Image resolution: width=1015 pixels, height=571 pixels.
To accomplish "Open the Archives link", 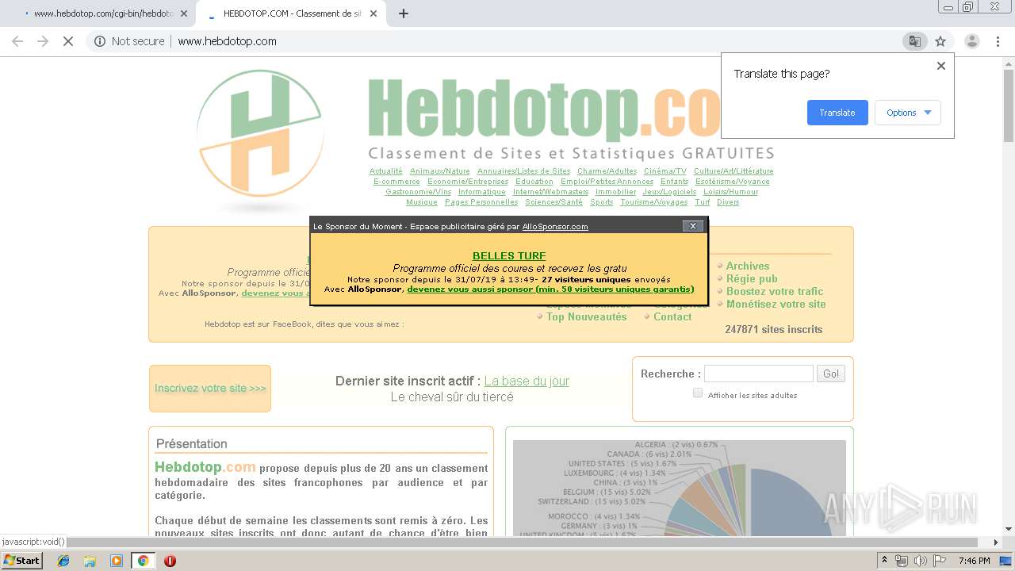I will click(748, 266).
